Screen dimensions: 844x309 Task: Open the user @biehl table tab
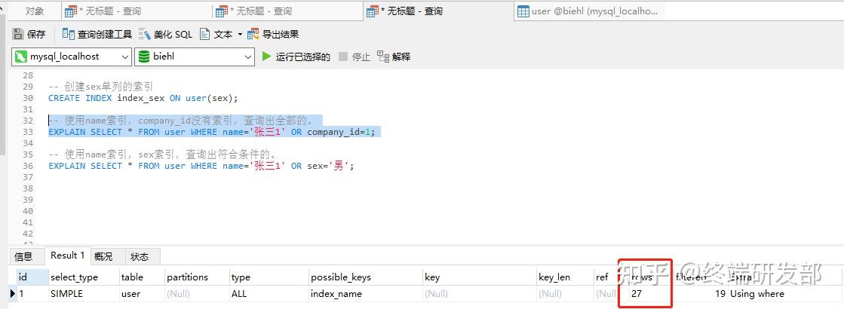[589, 11]
